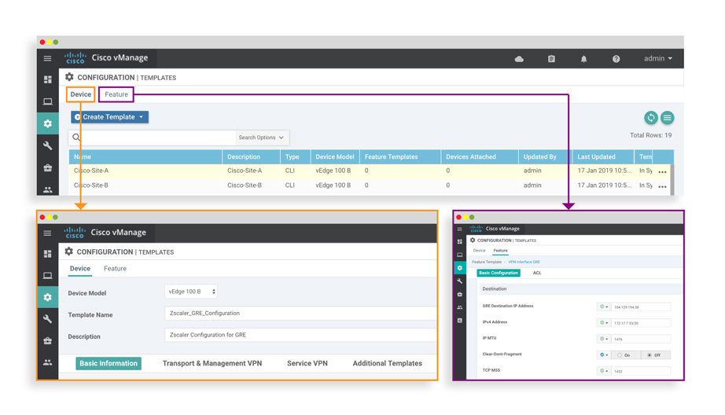Click the Basic Information button

109,363
